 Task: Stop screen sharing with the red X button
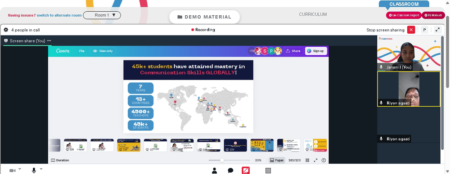411,30
